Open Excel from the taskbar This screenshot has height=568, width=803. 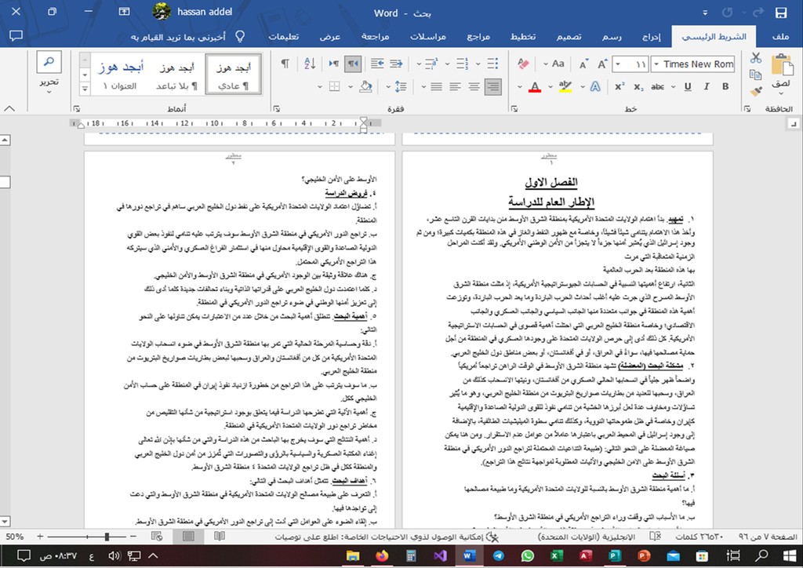tap(557, 555)
